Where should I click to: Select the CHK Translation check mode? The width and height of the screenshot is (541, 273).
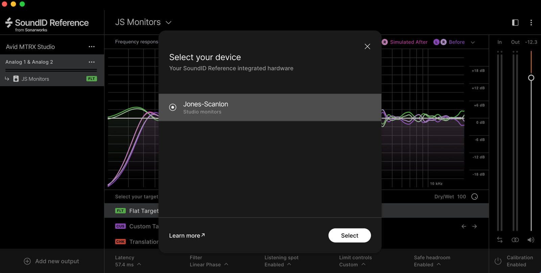pyautogui.click(x=137, y=242)
